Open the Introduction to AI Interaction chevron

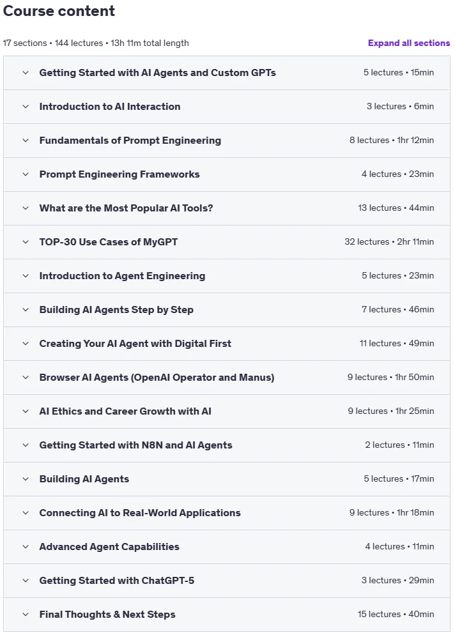(x=26, y=107)
